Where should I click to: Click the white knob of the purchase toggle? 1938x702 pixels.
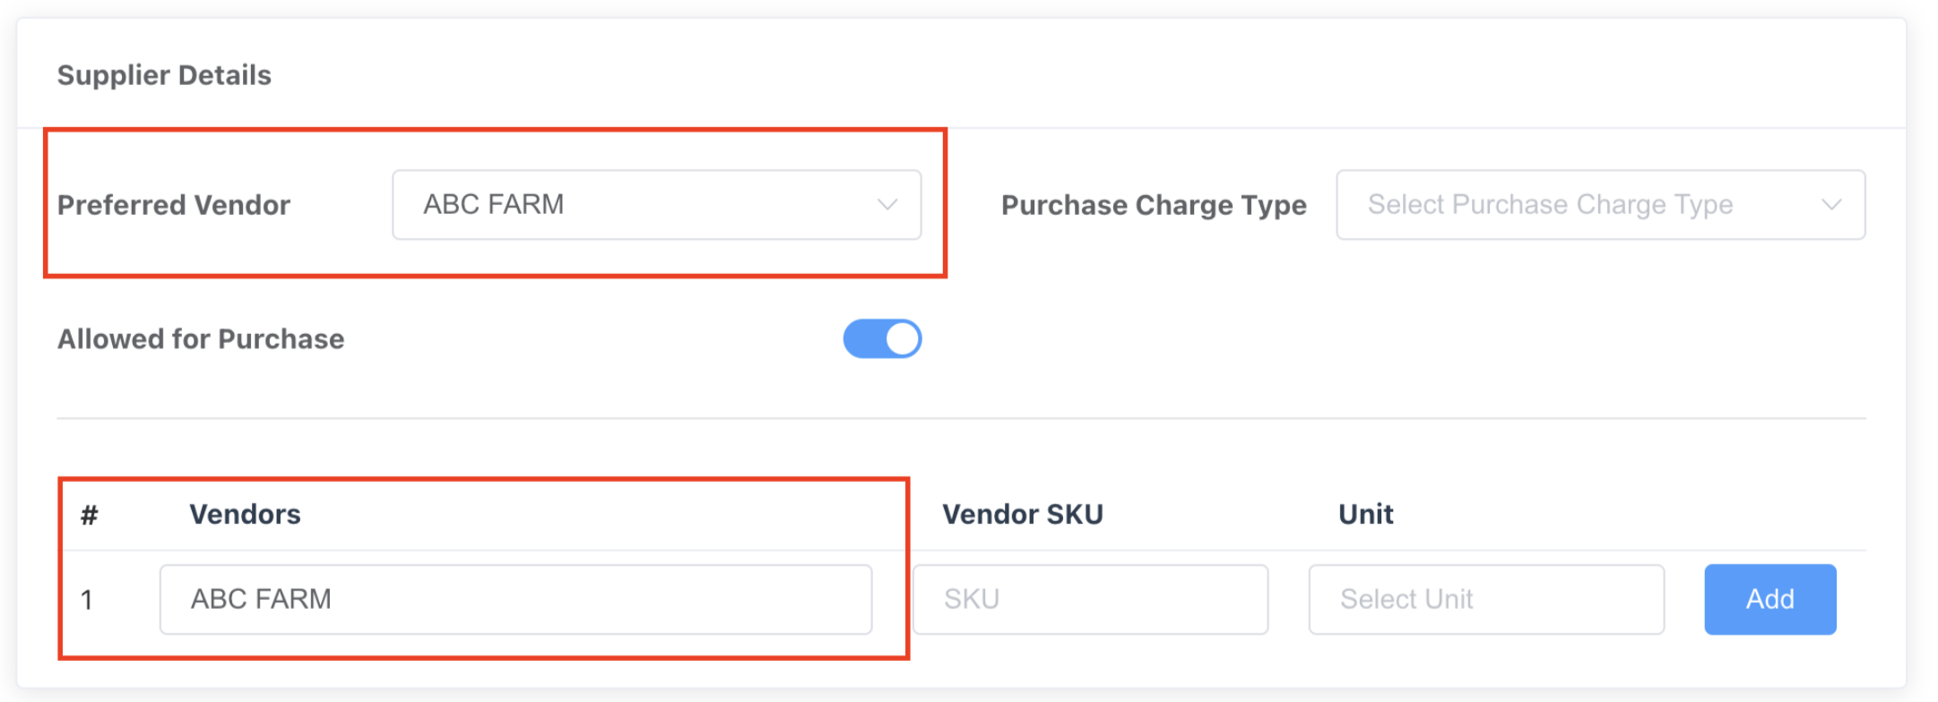pos(903,339)
